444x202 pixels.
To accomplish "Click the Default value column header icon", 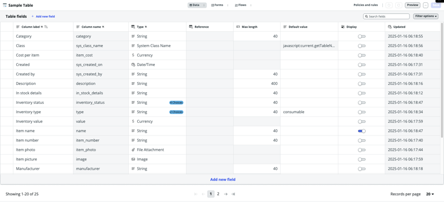I will point(285,27).
